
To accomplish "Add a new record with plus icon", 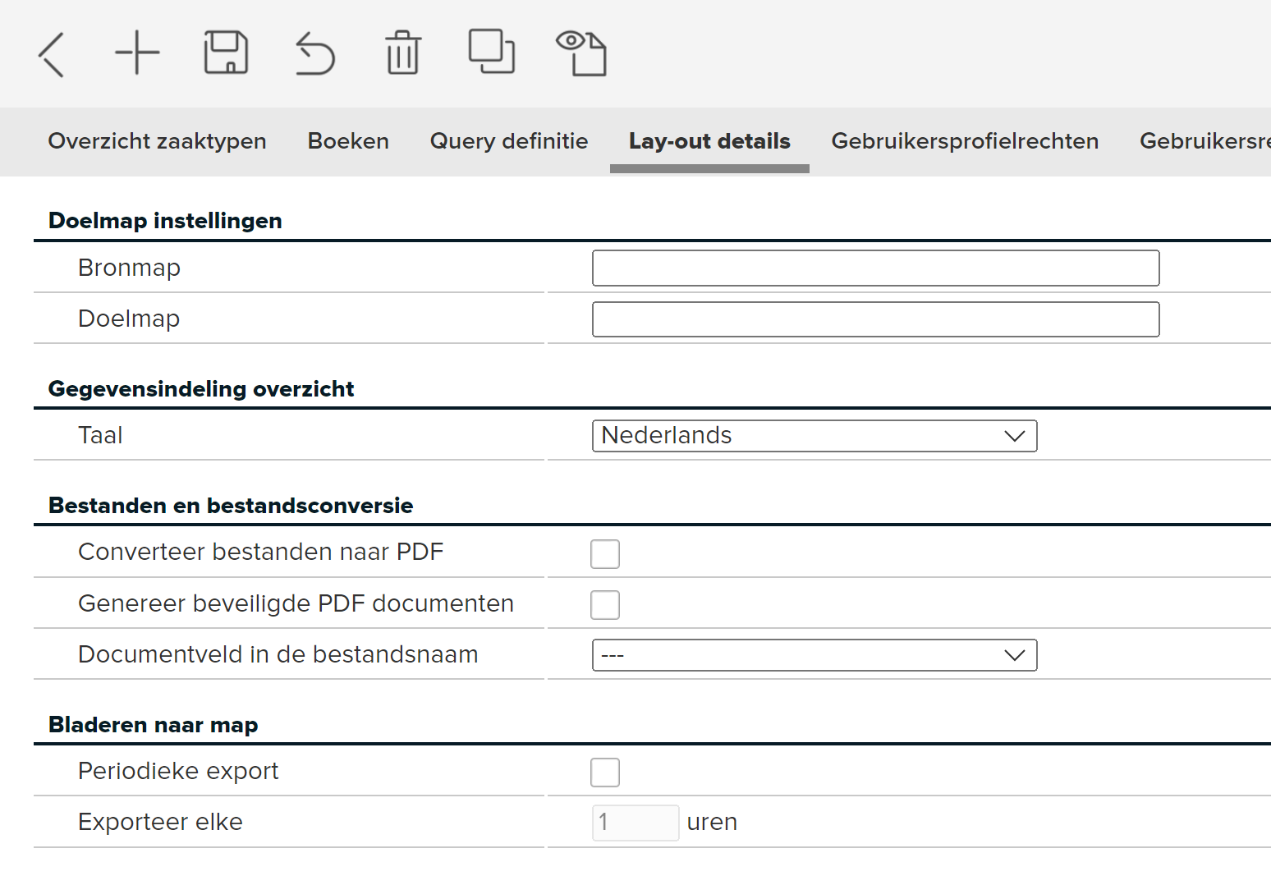I will point(137,53).
